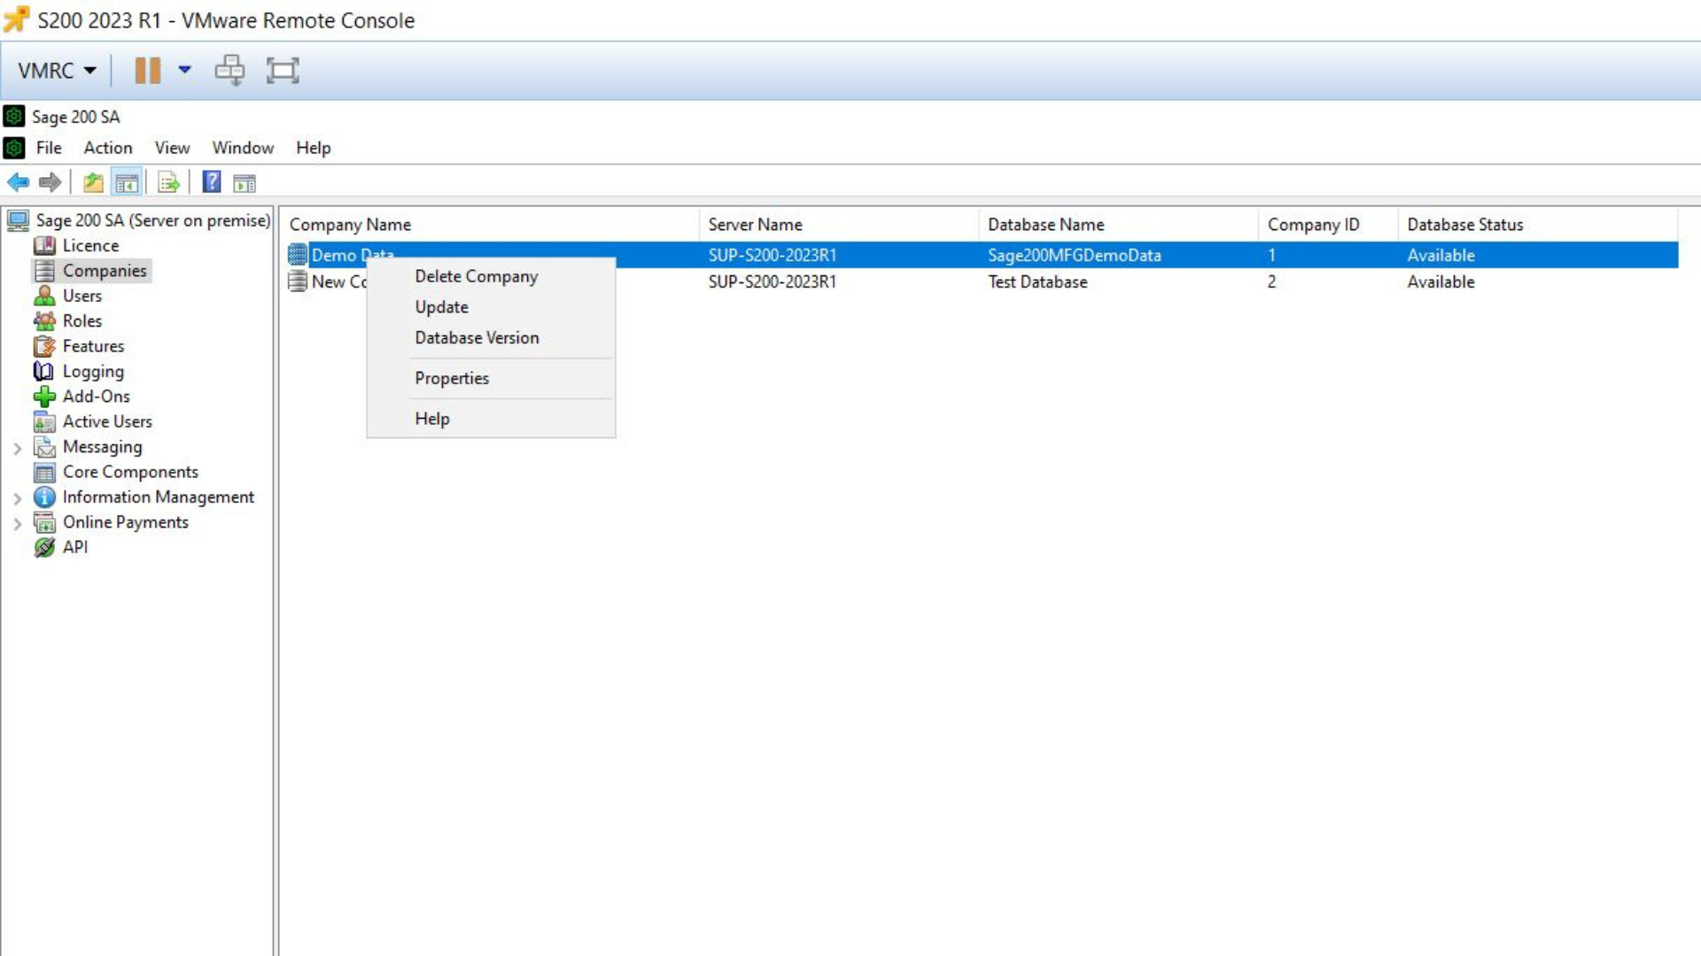Enter full screen mode icon
Screen dimensions: 1701x956
click(283, 70)
